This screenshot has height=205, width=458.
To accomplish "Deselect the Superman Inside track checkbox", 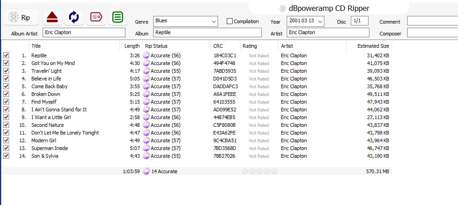I will (6, 148).
